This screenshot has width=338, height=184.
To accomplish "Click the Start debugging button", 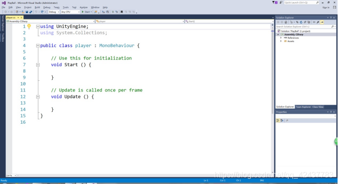I will click(x=86, y=12).
